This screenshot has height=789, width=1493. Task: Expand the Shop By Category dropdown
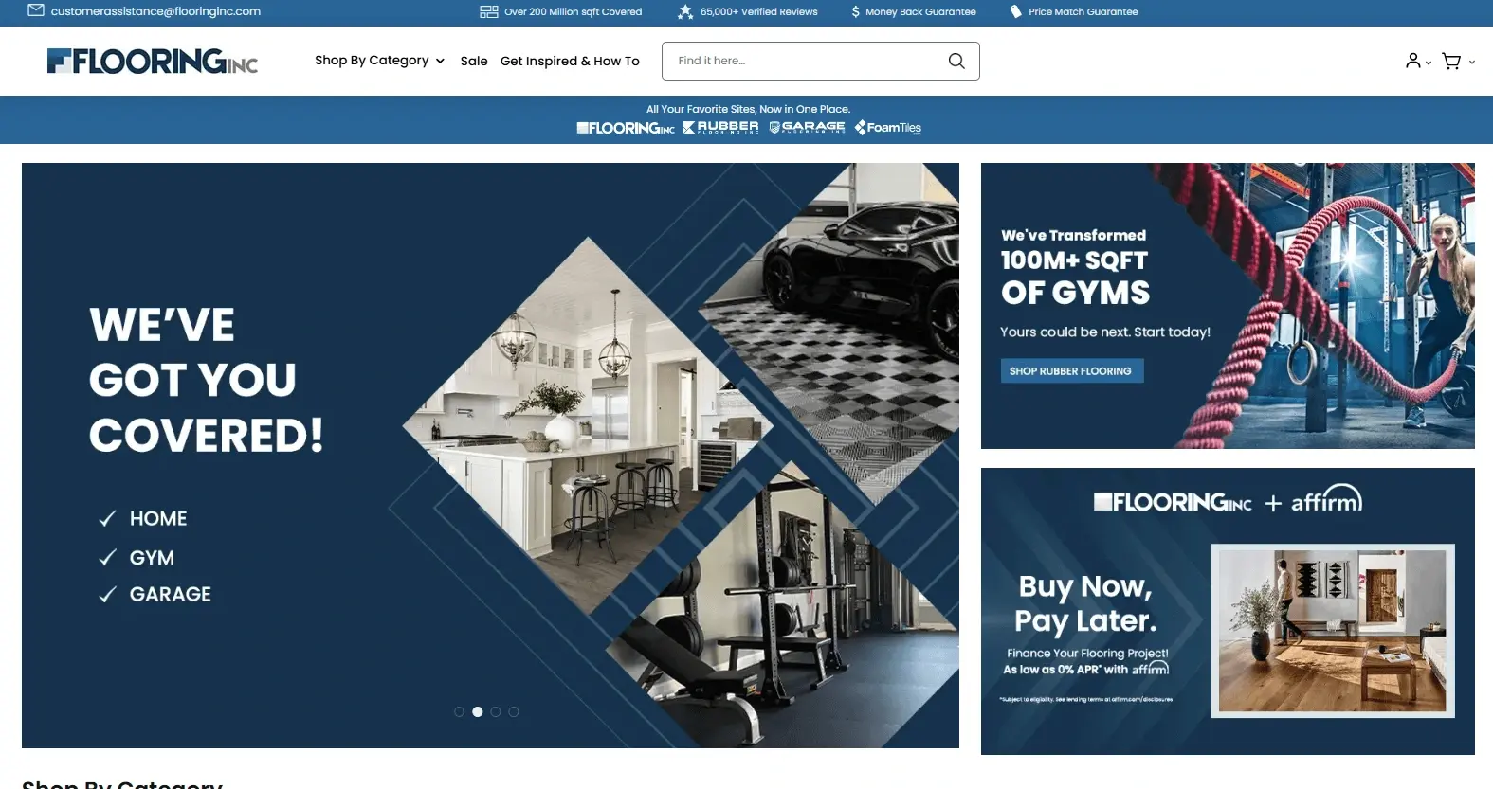379,61
